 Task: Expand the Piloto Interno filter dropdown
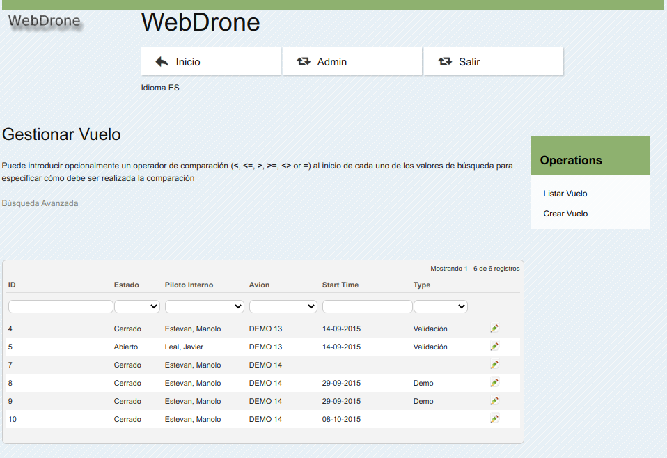coord(205,306)
